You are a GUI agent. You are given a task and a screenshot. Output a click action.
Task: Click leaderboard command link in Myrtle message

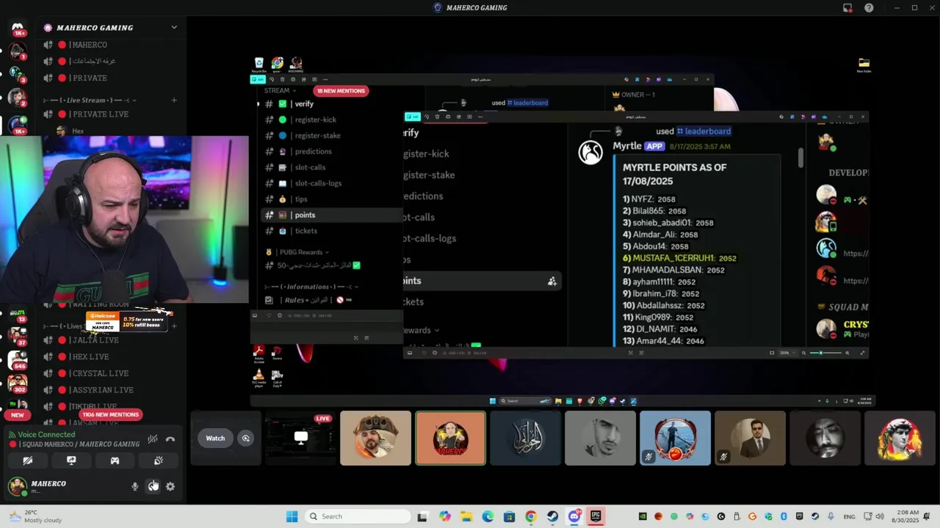pyautogui.click(x=704, y=131)
